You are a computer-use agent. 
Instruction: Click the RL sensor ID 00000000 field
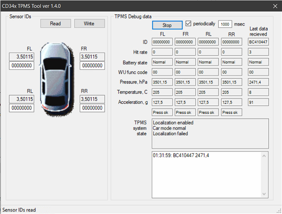[x=21, y=108]
